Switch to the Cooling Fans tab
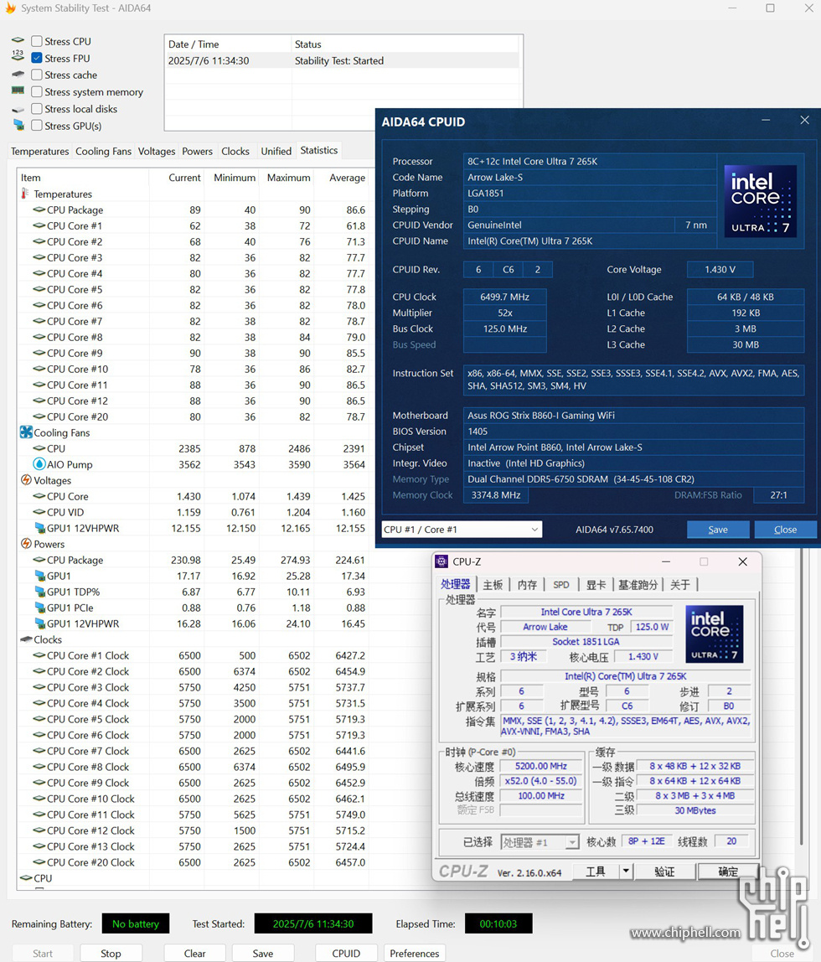This screenshot has width=821, height=962. point(103,151)
